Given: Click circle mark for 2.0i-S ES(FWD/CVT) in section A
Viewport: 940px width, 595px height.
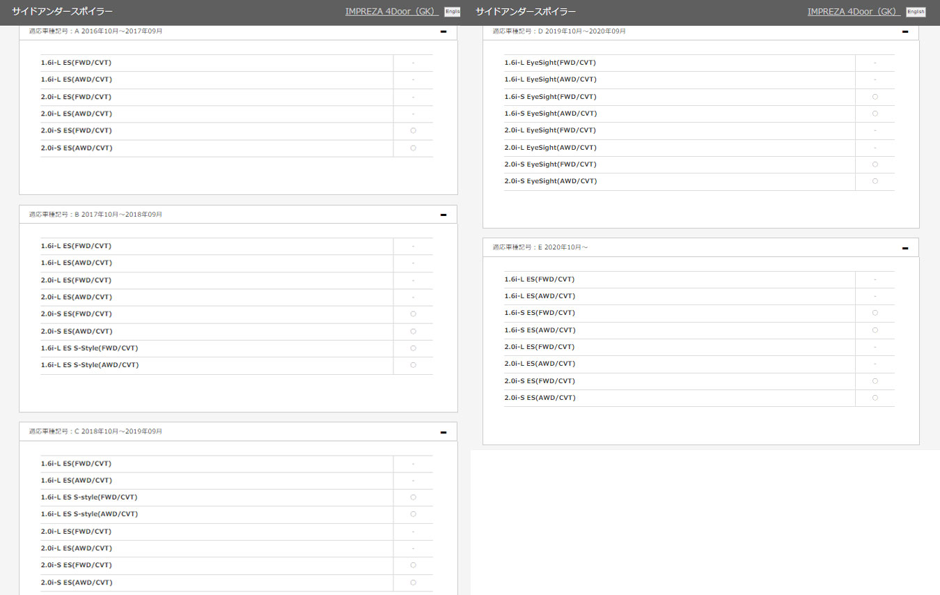Looking at the screenshot, I should [x=413, y=130].
